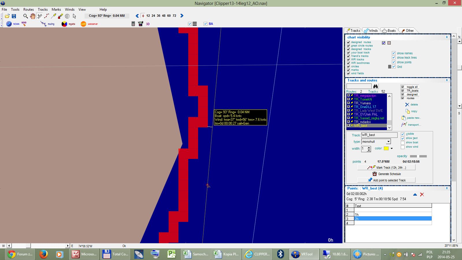Switch to the Other tab
The width and height of the screenshot is (462, 260).
point(407,30)
